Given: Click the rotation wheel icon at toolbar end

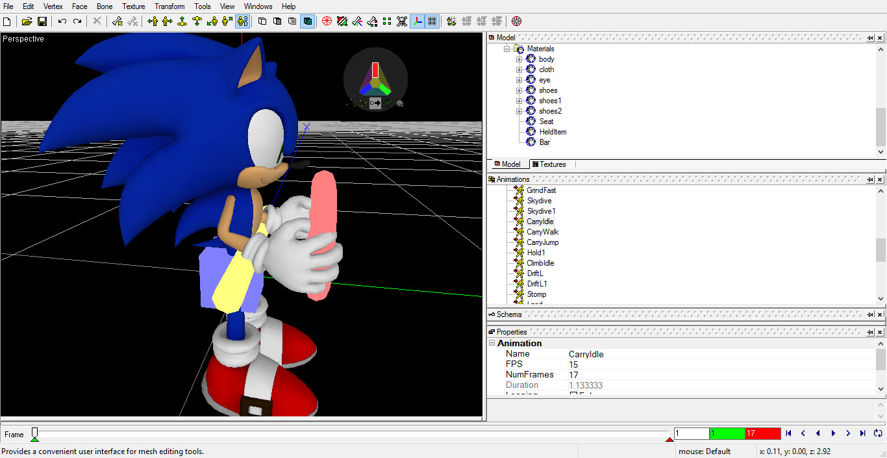Looking at the screenshot, I should [516, 21].
